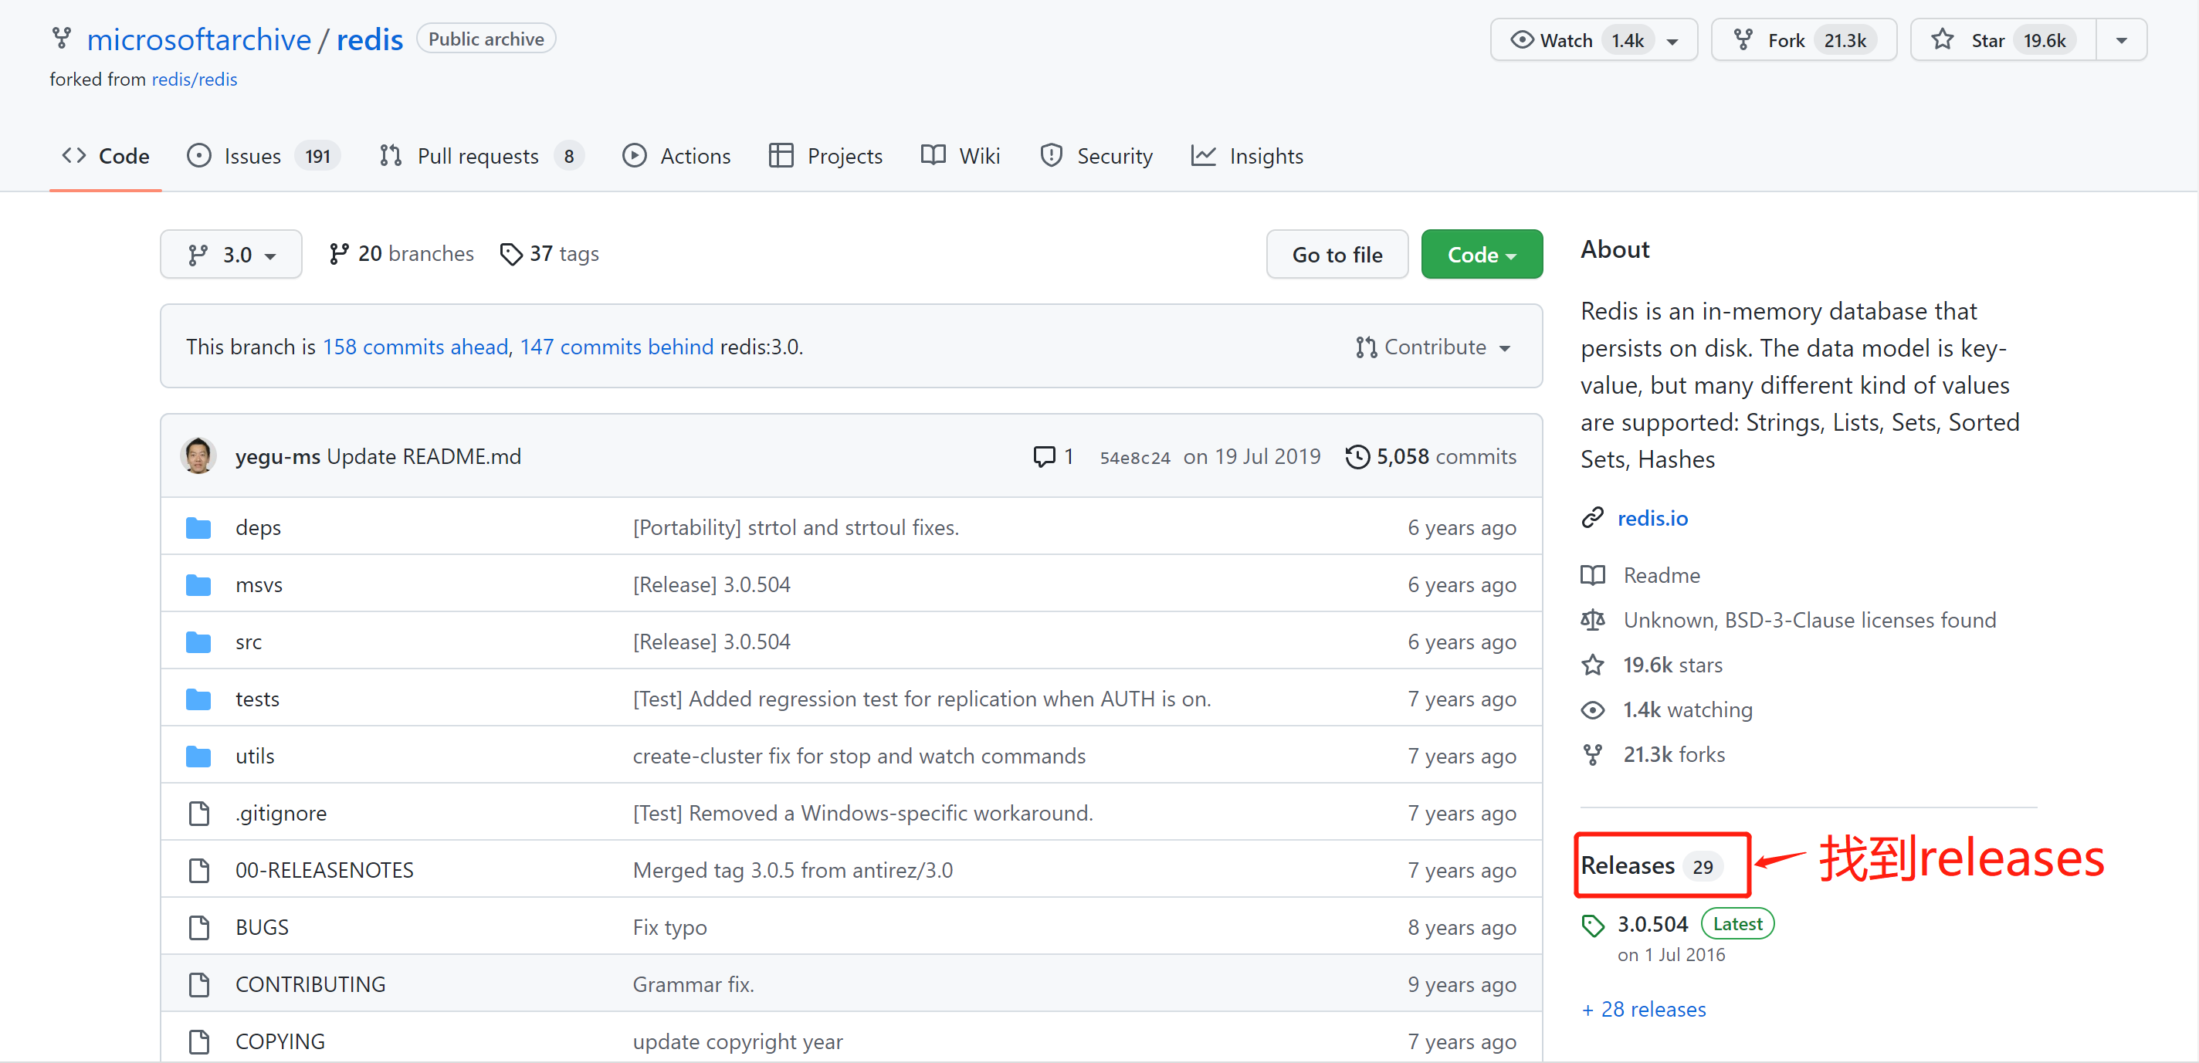Switch to the Code tab
Screen dimensions: 2199x1063
[106, 156]
